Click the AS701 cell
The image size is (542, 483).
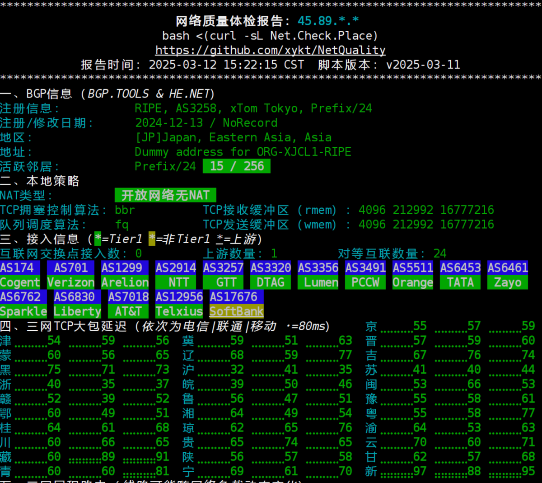coord(71,268)
